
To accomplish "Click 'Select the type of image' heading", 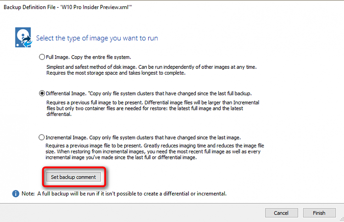I will click(x=97, y=38).
